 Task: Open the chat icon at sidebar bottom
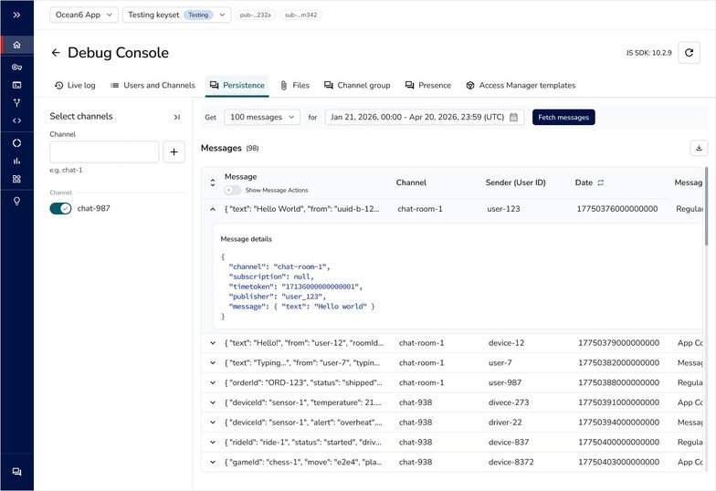[x=16, y=472]
